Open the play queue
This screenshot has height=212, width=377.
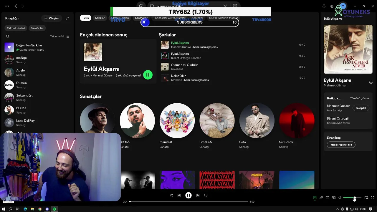point(328,198)
